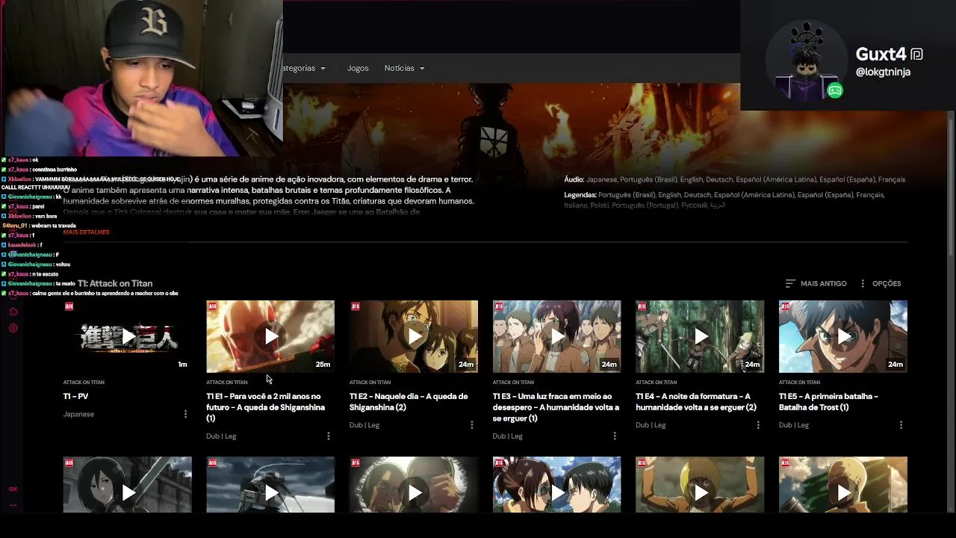Open three-dot menu for T1 E1
Screen dimensions: 956x538
[329, 436]
